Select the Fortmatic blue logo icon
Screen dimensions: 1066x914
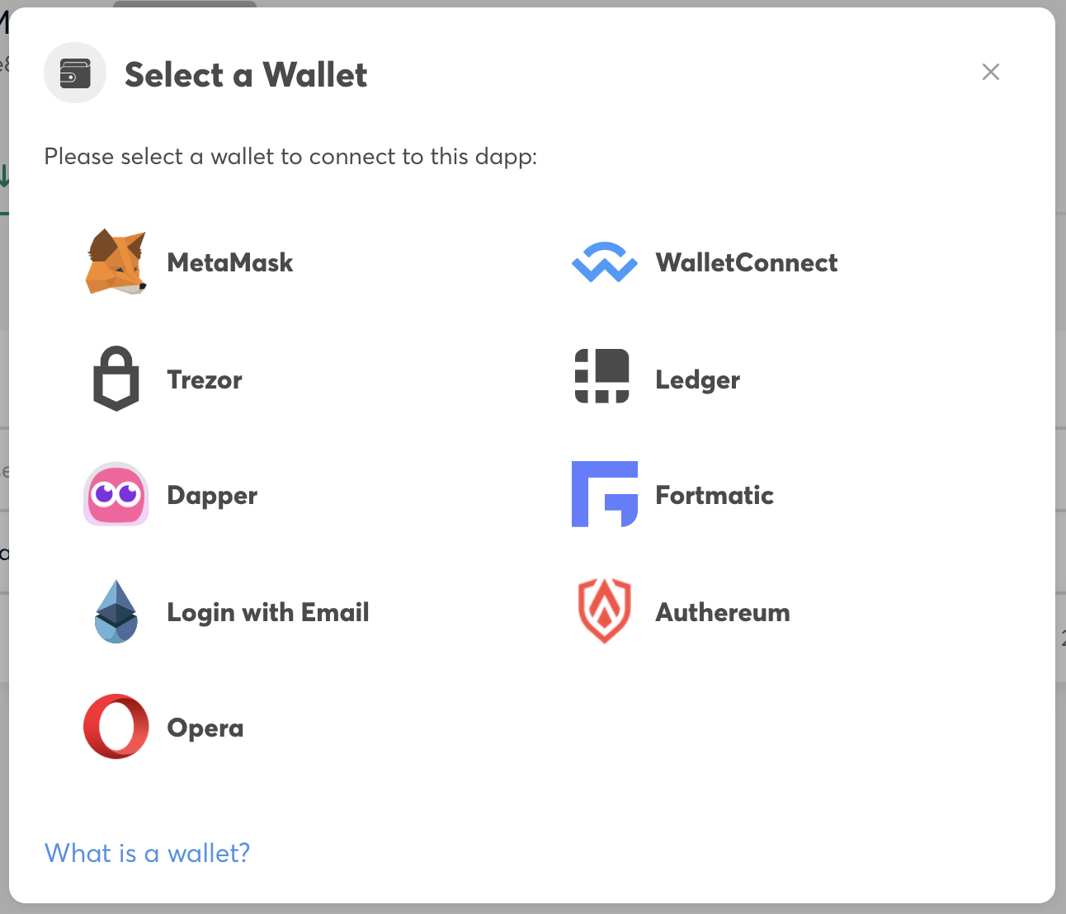click(x=605, y=494)
